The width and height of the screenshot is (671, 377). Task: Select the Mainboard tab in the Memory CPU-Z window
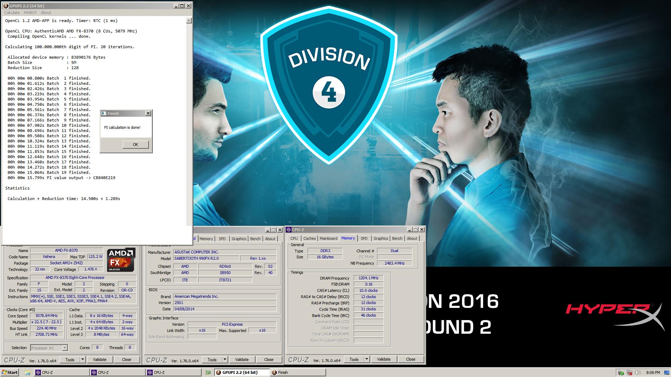pyautogui.click(x=329, y=238)
